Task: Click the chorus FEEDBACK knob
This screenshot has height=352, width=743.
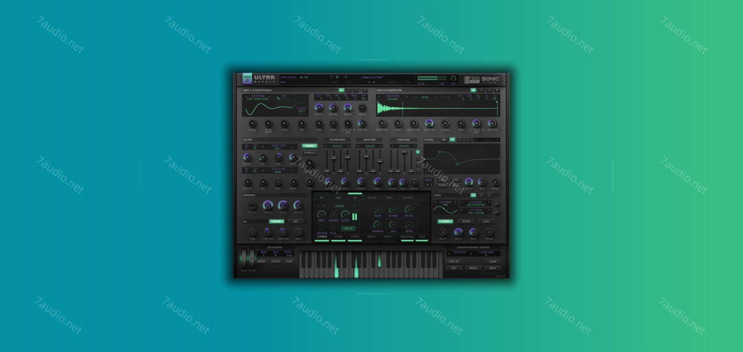Action: pos(377,225)
